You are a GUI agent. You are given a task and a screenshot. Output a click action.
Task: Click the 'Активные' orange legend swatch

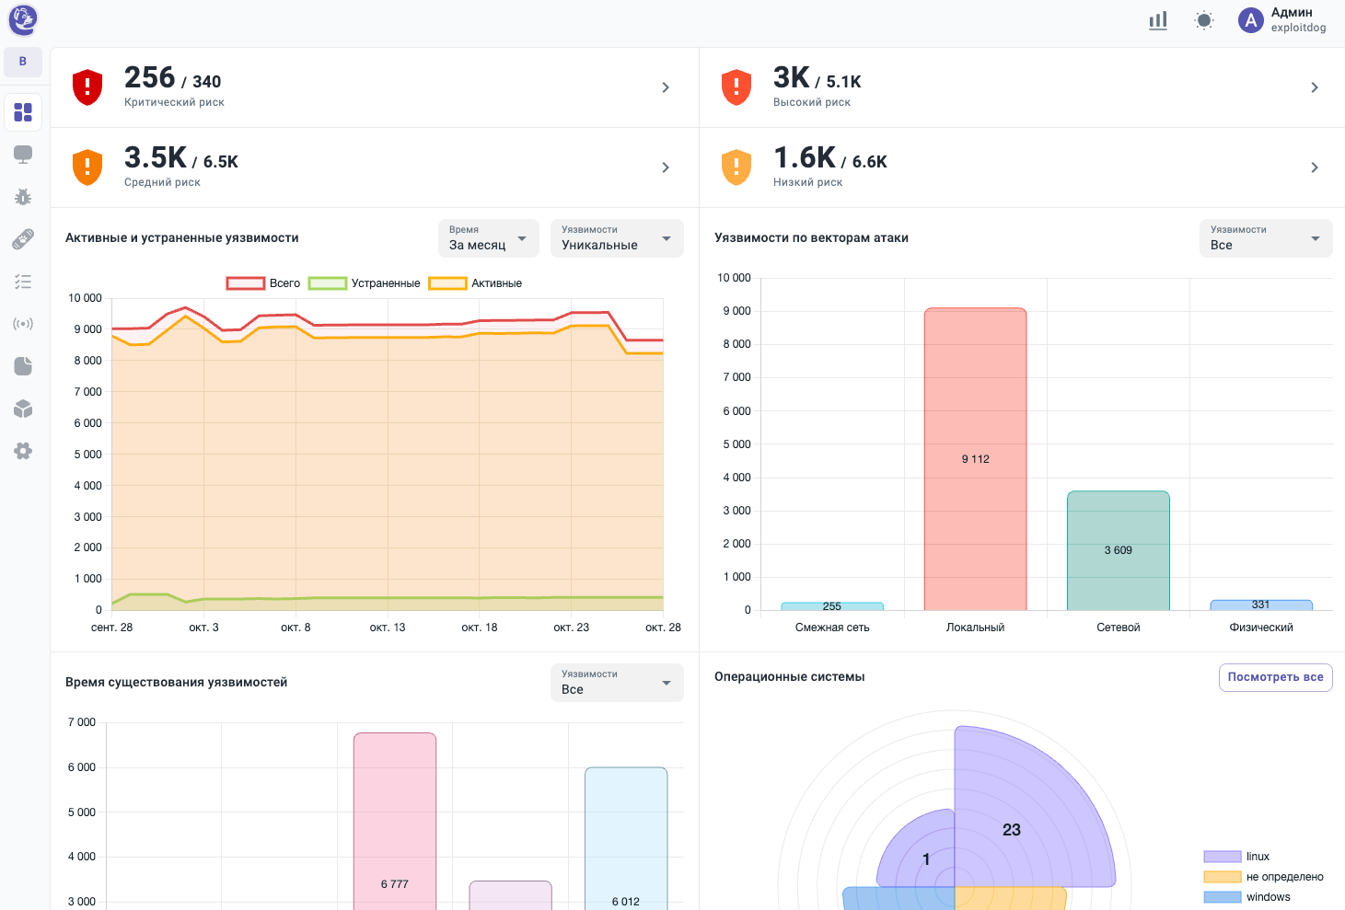tap(447, 283)
